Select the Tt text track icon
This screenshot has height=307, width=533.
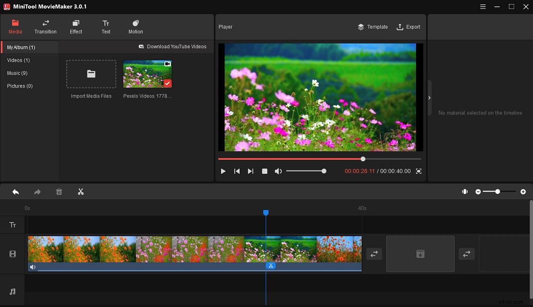coord(12,225)
